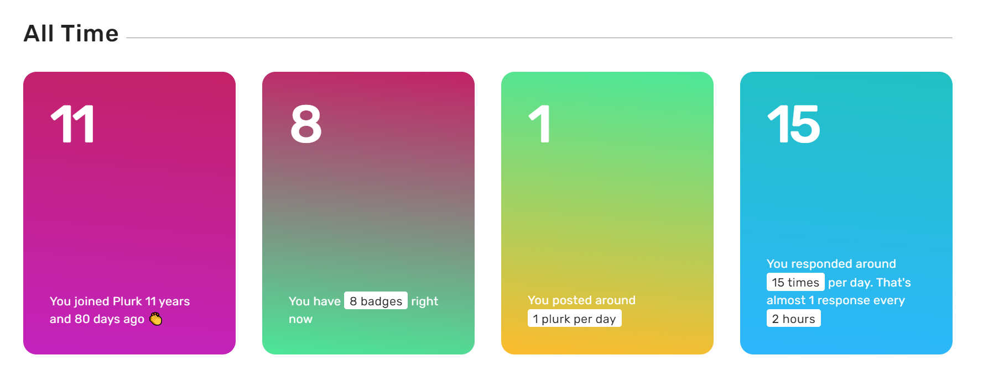This screenshot has height=376, width=983.
Task: Click the '15 times' highlighted label
Action: coord(795,282)
